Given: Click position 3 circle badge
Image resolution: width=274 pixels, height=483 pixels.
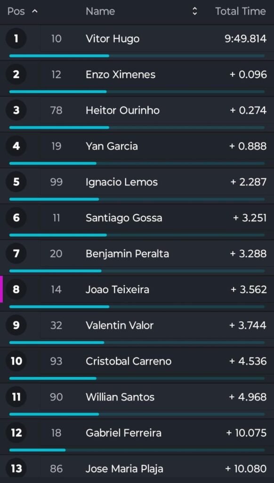Looking at the screenshot, I should 16,110.
